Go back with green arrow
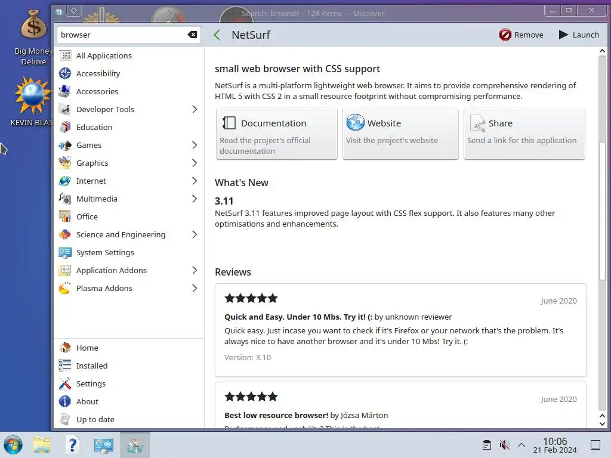 coord(217,35)
